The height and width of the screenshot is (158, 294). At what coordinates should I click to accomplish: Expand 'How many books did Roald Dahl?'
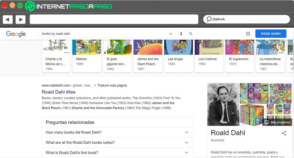(x=118, y=132)
